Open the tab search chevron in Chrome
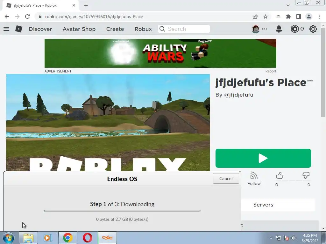Image resolution: width=326 pixels, height=244 pixels. tap(288, 5)
